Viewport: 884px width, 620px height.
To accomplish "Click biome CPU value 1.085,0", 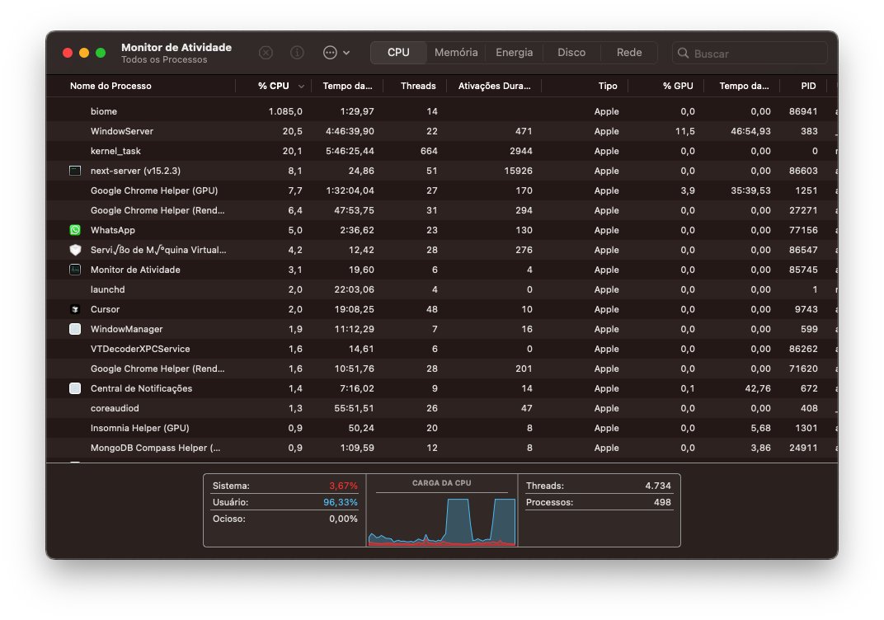I will tap(285, 111).
